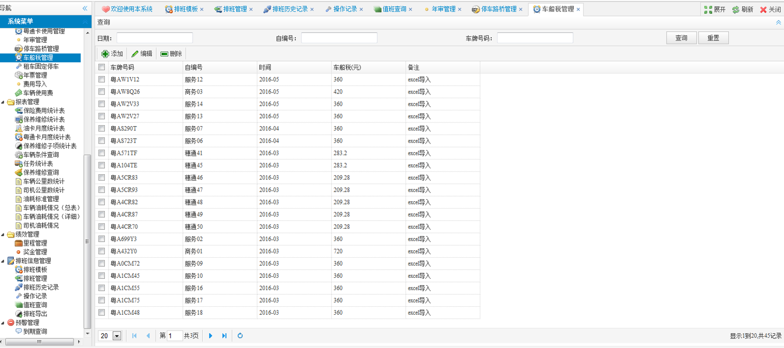
Task: Collapse the 报表管理 tree folder
Action: [4, 102]
